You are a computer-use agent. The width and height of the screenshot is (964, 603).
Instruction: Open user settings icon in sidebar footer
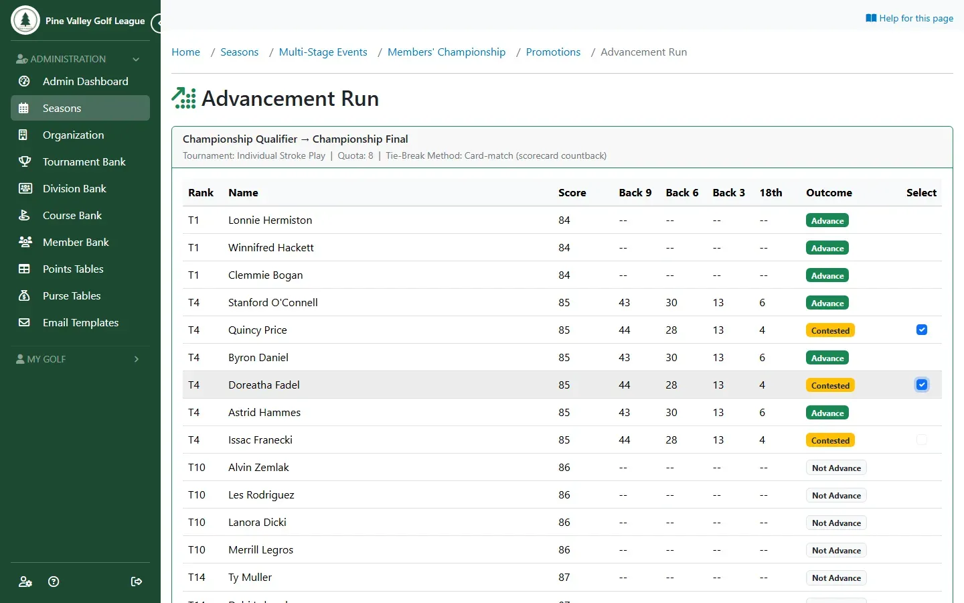point(25,582)
